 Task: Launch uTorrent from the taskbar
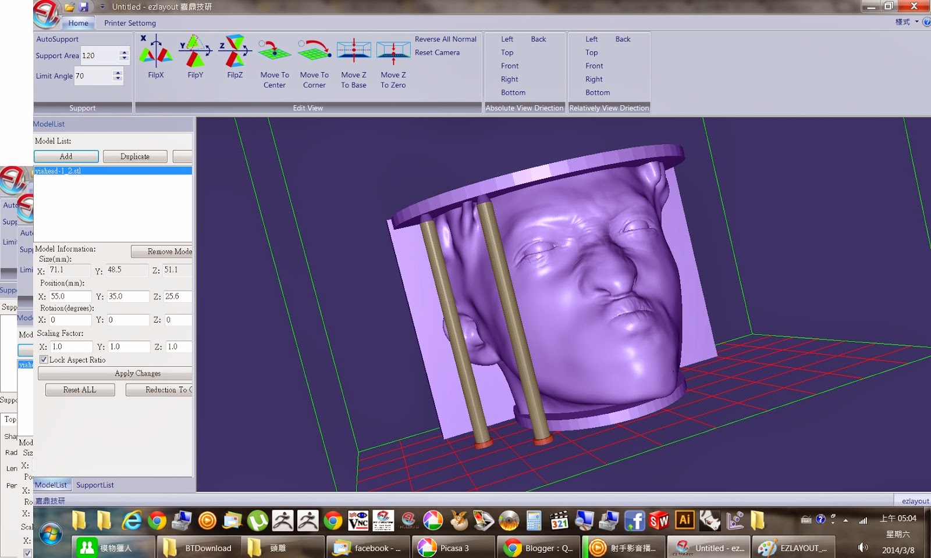point(257,521)
